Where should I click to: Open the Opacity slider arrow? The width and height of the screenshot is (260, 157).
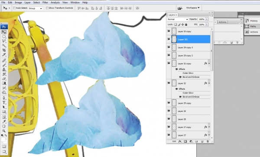[x=207, y=19]
